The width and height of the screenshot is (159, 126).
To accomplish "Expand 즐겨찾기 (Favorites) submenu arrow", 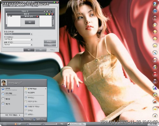I will pos(45,89).
